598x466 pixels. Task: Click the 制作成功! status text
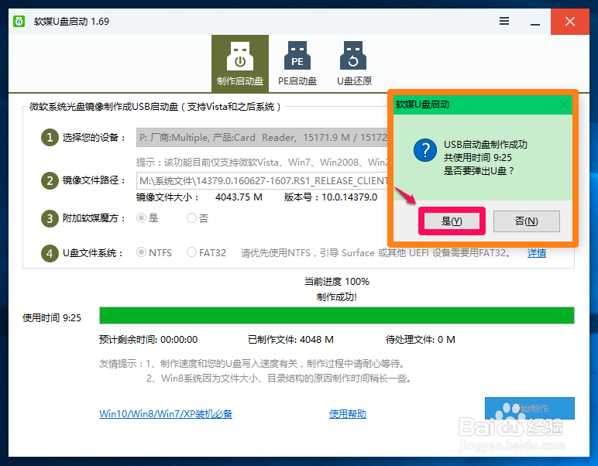(x=337, y=296)
